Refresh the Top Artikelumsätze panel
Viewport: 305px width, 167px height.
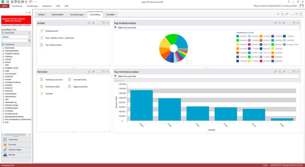pos(279,23)
